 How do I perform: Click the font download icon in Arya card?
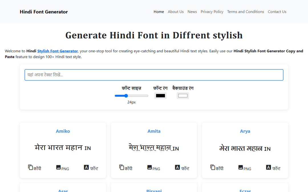[x=269, y=167]
